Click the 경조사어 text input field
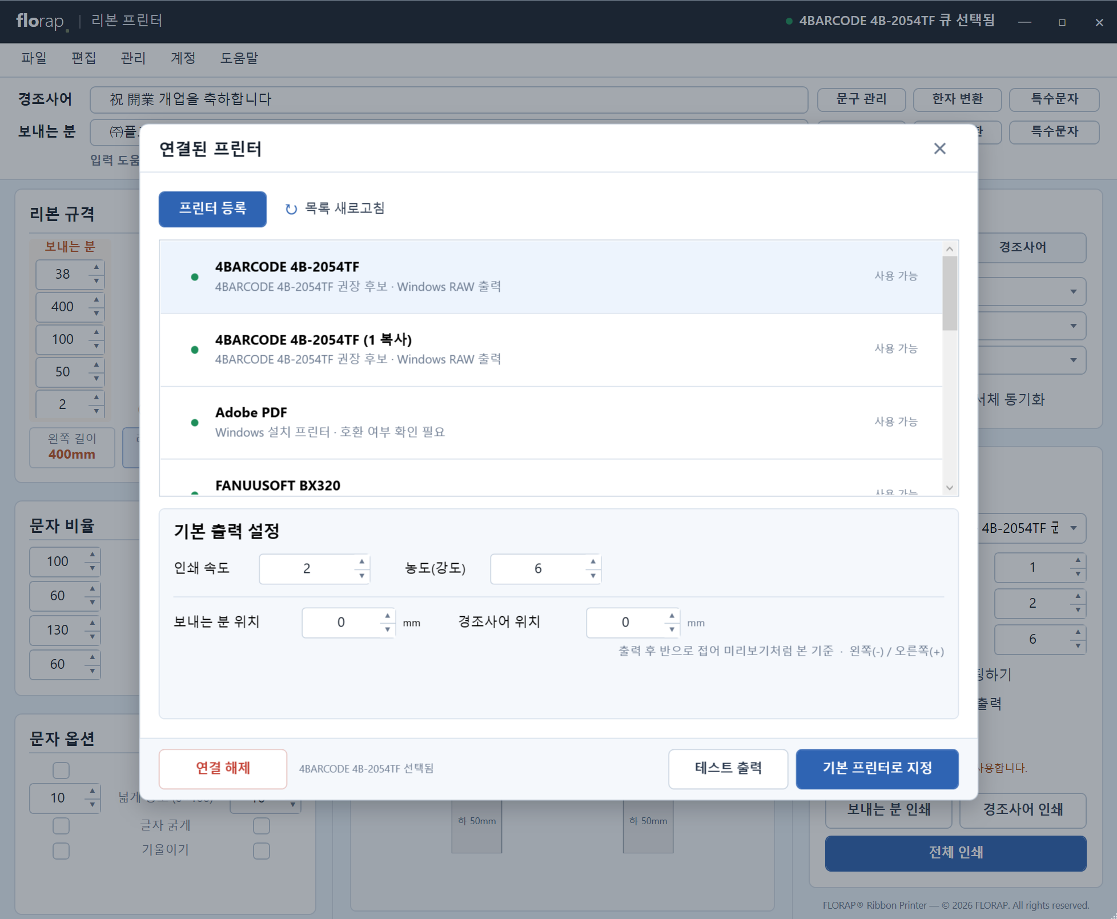 click(449, 99)
